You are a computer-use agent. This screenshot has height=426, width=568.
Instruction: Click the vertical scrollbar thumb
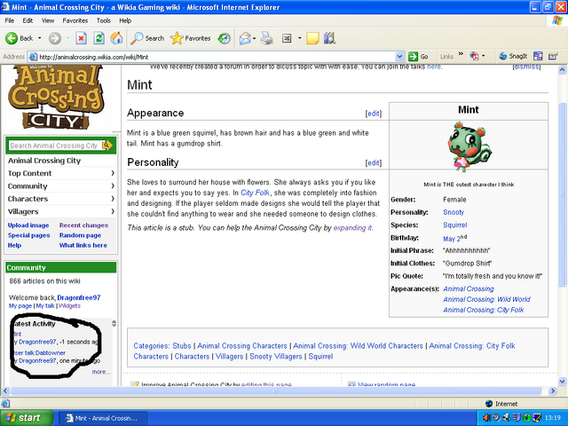click(562, 195)
